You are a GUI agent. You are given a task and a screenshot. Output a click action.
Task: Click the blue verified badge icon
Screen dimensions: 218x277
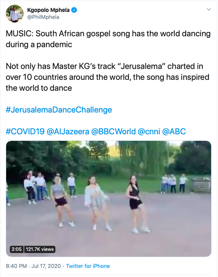coord(74,10)
